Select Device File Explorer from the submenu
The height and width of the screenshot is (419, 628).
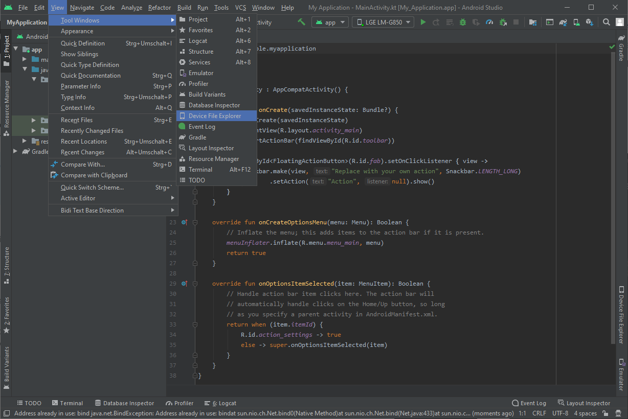point(214,116)
